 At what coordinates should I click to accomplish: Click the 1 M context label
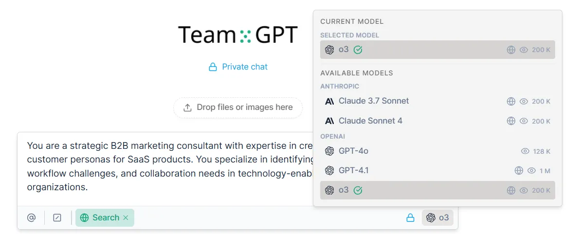(x=545, y=171)
